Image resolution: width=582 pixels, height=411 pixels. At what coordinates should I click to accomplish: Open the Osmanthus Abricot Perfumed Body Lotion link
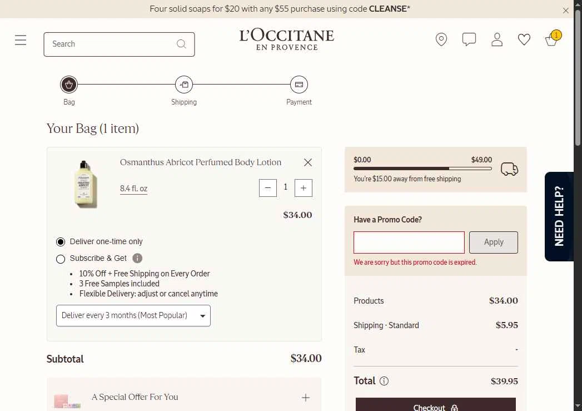(x=201, y=162)
